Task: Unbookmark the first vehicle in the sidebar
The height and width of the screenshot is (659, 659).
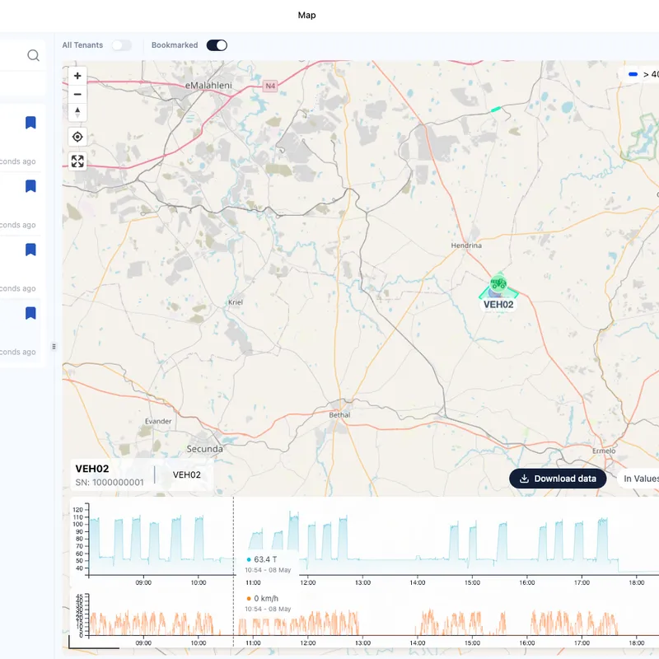Action: [30, 122]
